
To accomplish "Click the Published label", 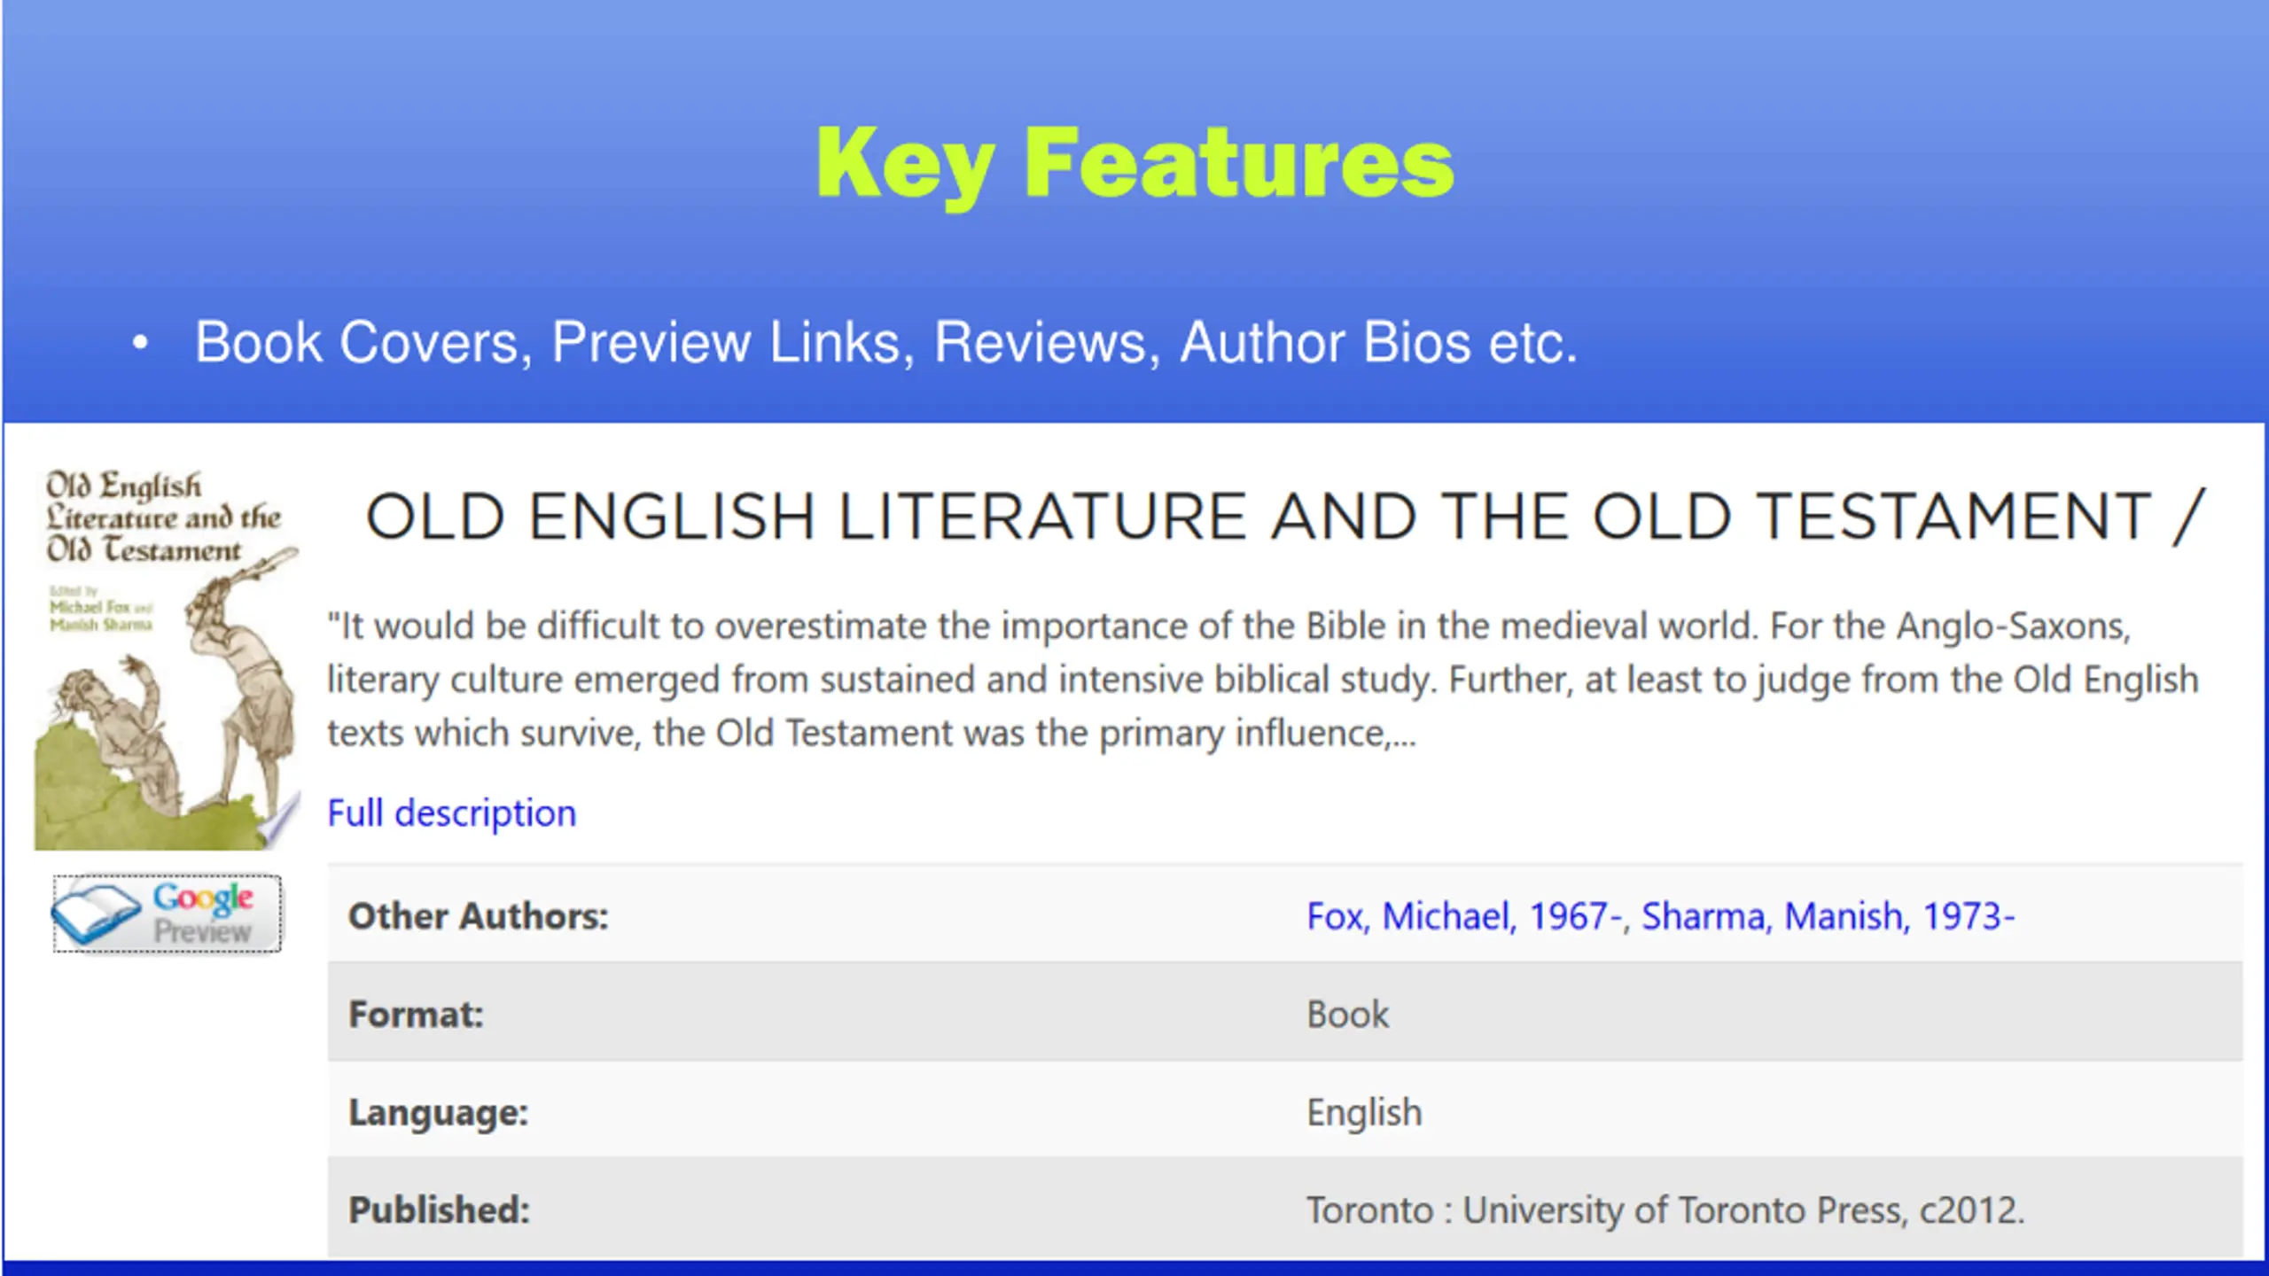I will click(x=440, y=1210).
